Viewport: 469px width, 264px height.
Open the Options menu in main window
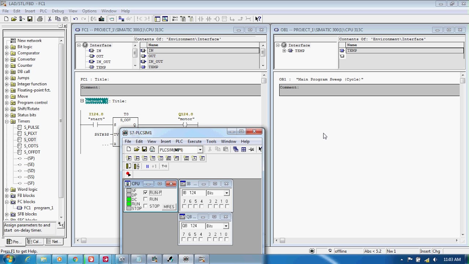[89, 11]
